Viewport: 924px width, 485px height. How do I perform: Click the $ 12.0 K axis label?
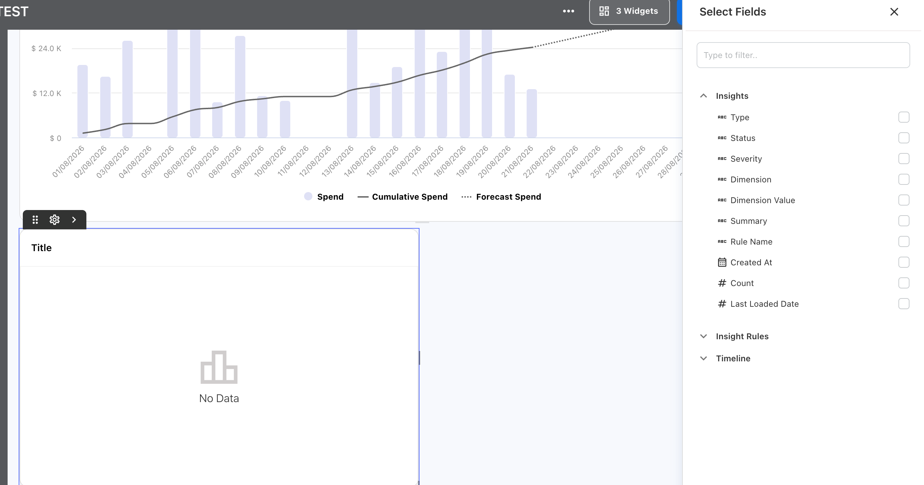tap(47, 94)
